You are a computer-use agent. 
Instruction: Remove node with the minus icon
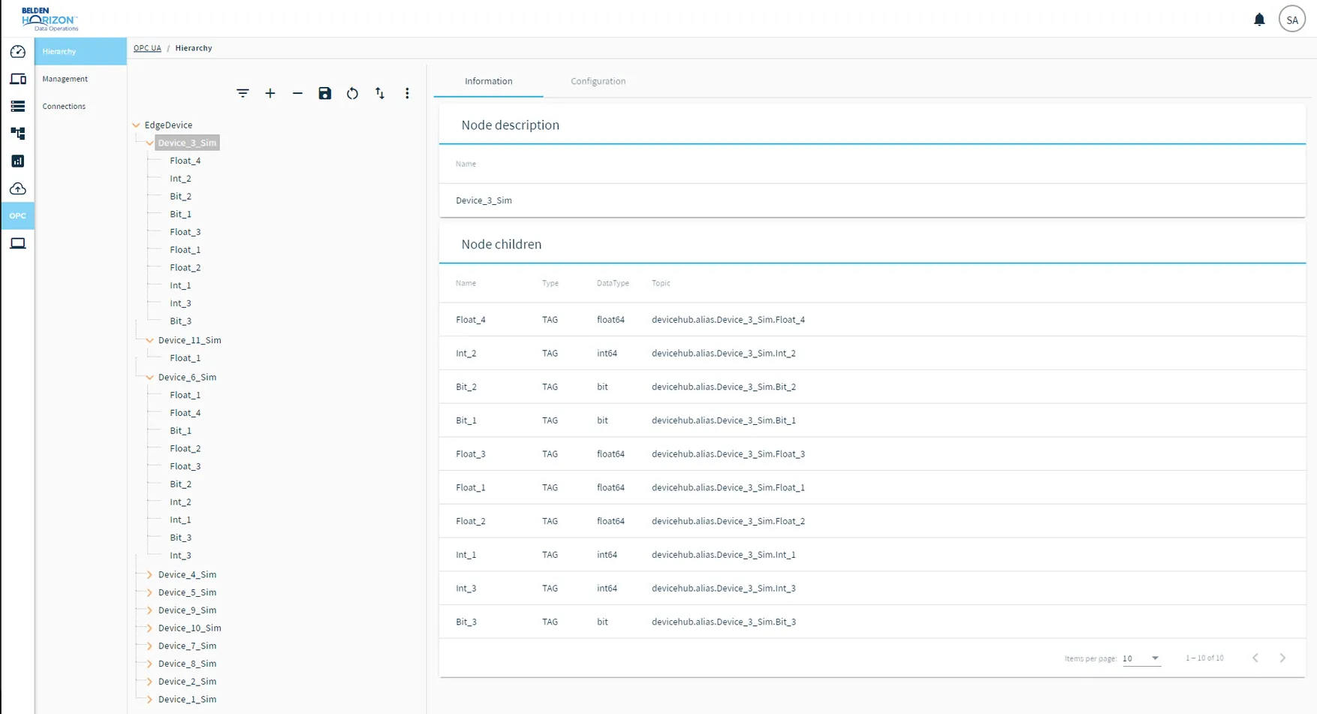[297, 93]
